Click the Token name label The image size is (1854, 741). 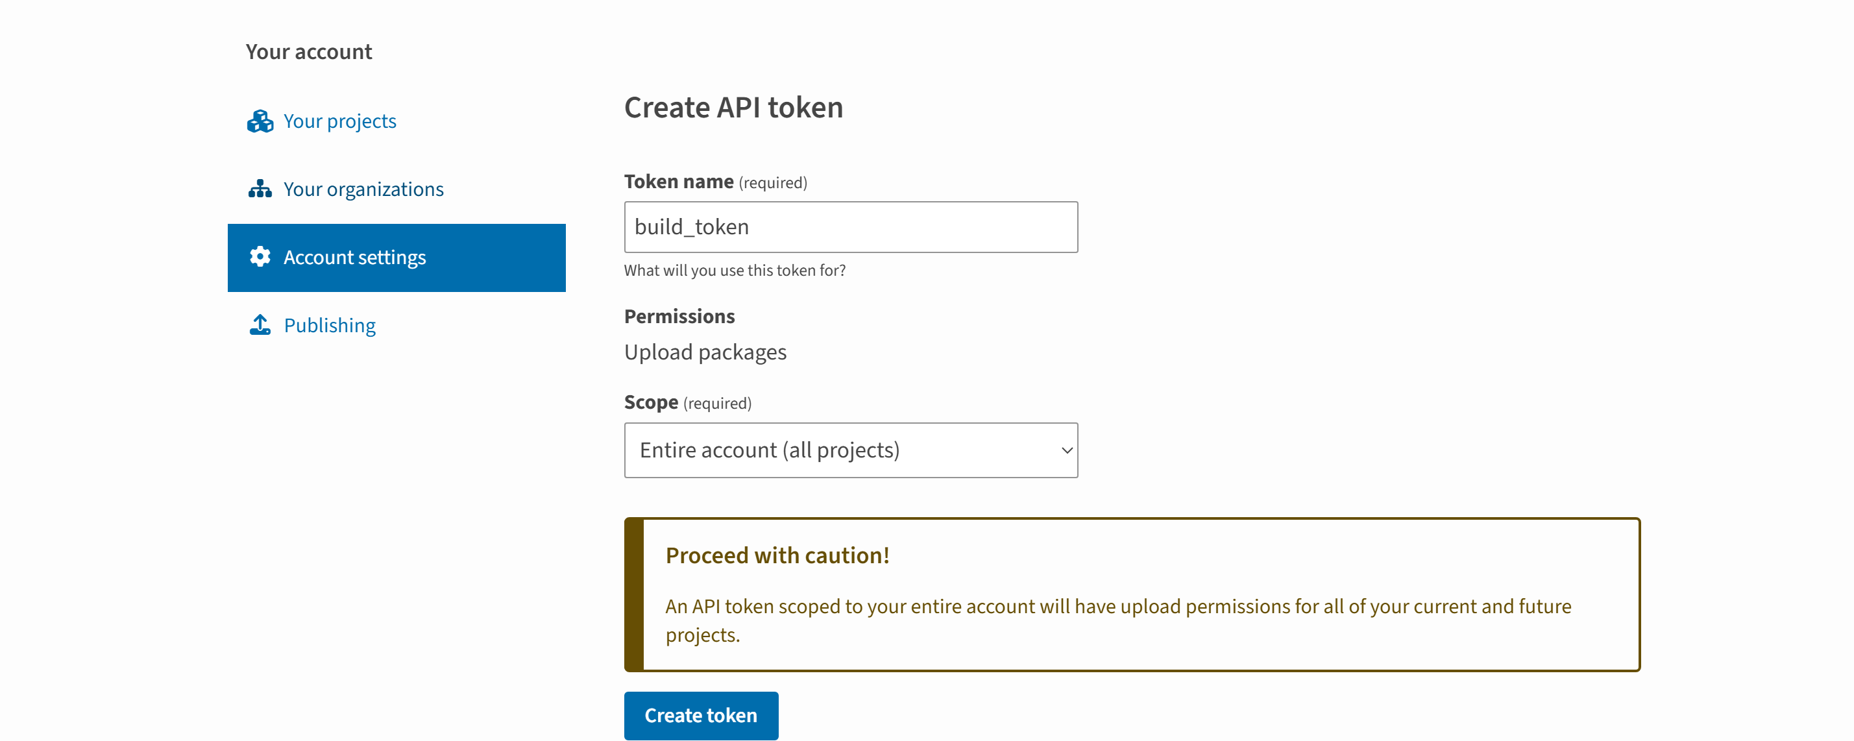(x=679, y=182)
